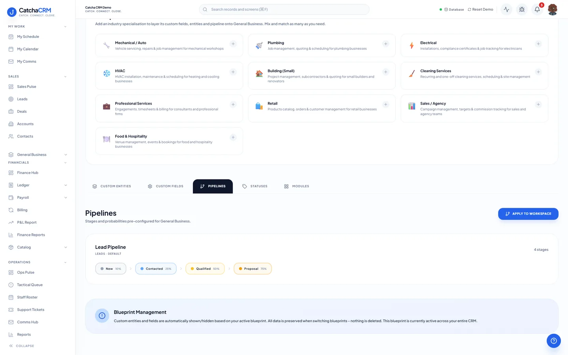
Task: Click the bug report icon in header
Action: [x=522, y=9]
